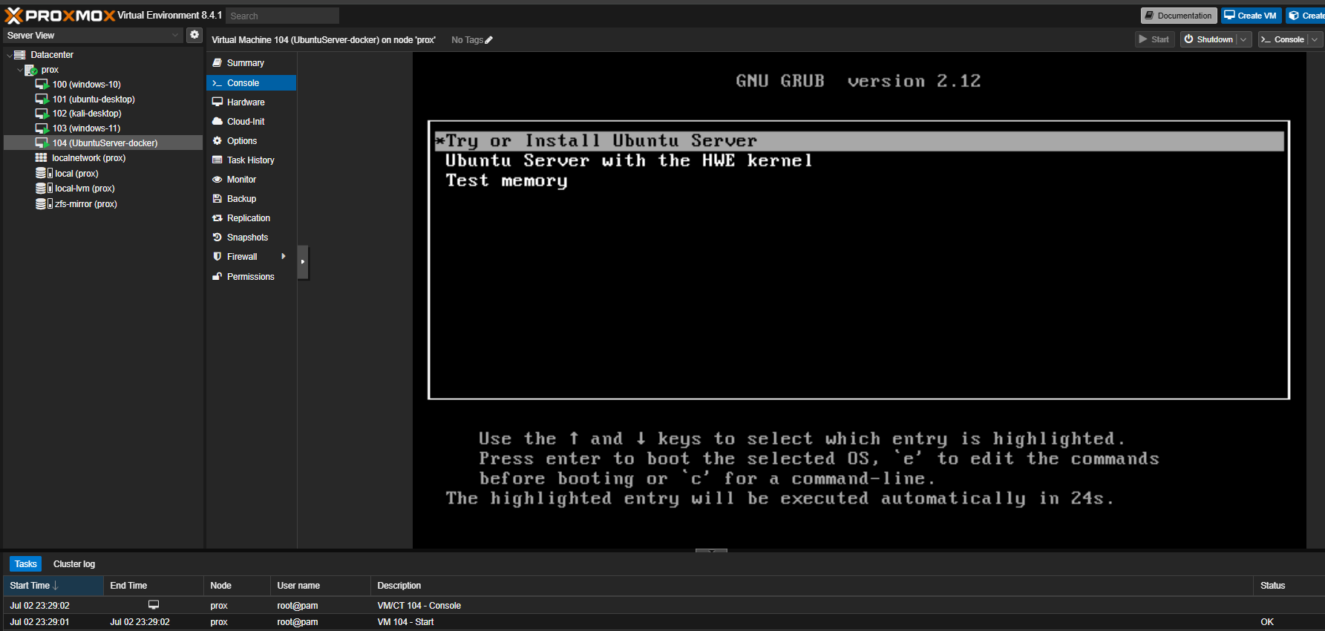
Task: Click the Hardware monitor icon
Action: coord(217,102)
